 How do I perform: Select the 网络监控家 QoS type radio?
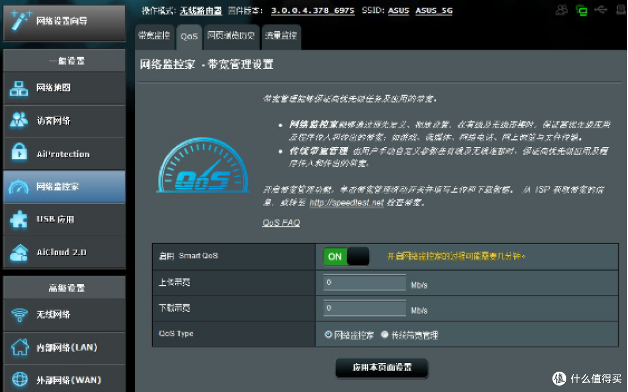click(329, 335)
